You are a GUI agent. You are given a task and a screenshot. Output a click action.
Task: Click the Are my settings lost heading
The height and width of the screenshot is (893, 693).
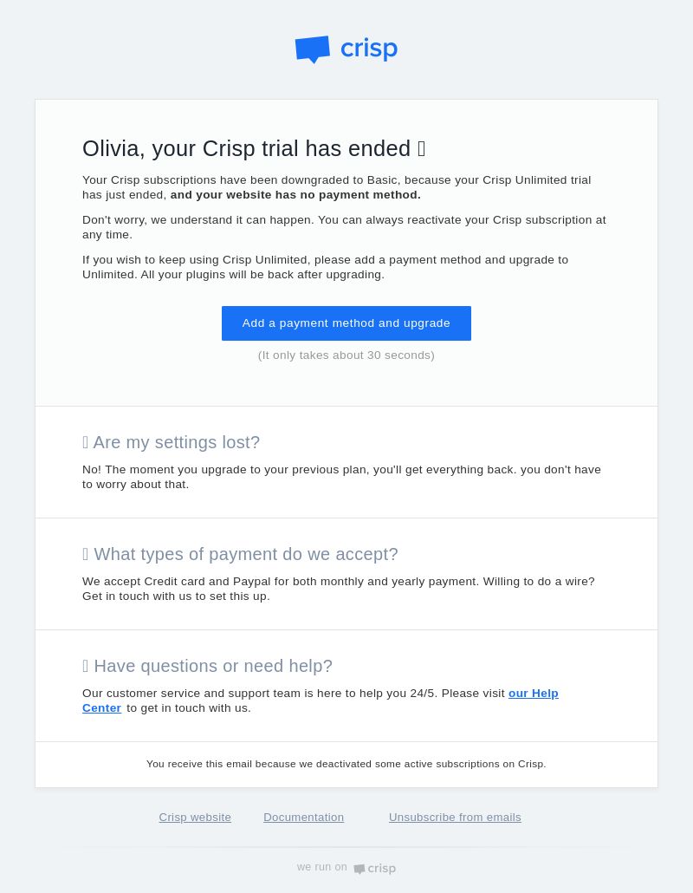[x=177, y=442]
